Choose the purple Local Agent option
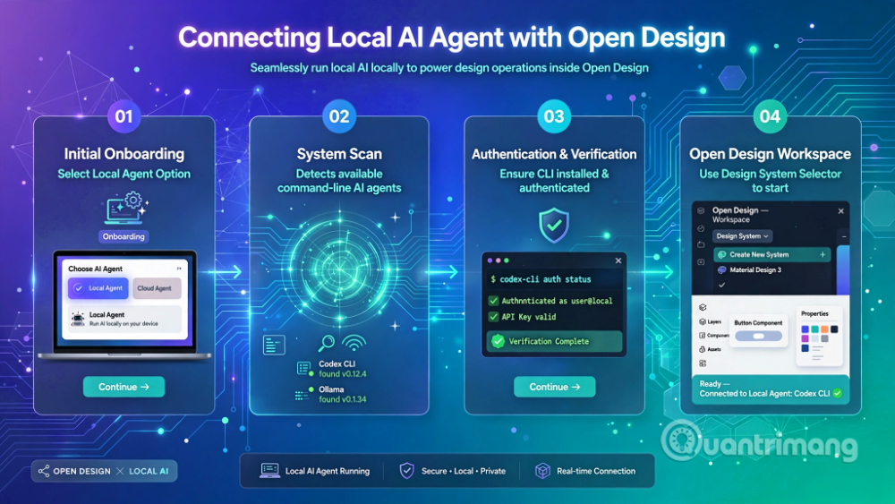 pyautogui.click(x=98, y=288)
